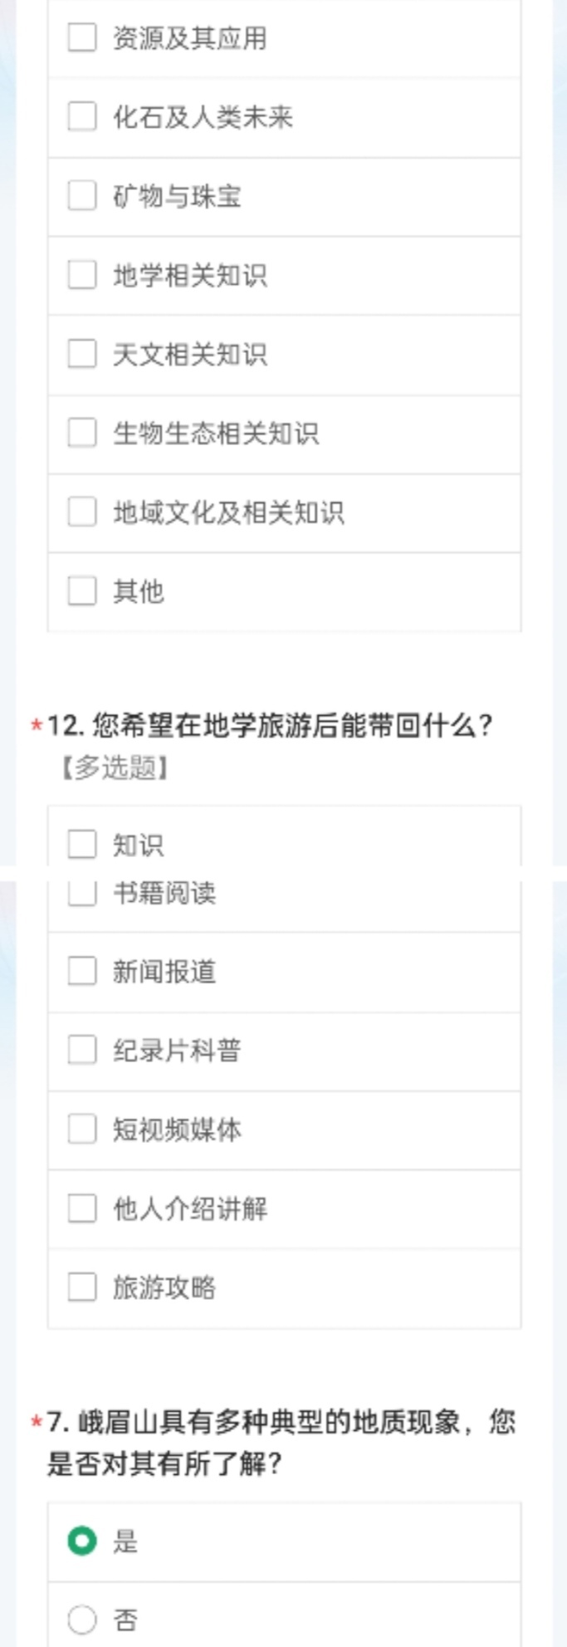Click the 多选题 label
Screen dimensions: 567x1647
pyautogui.click(x=115, y=767)
